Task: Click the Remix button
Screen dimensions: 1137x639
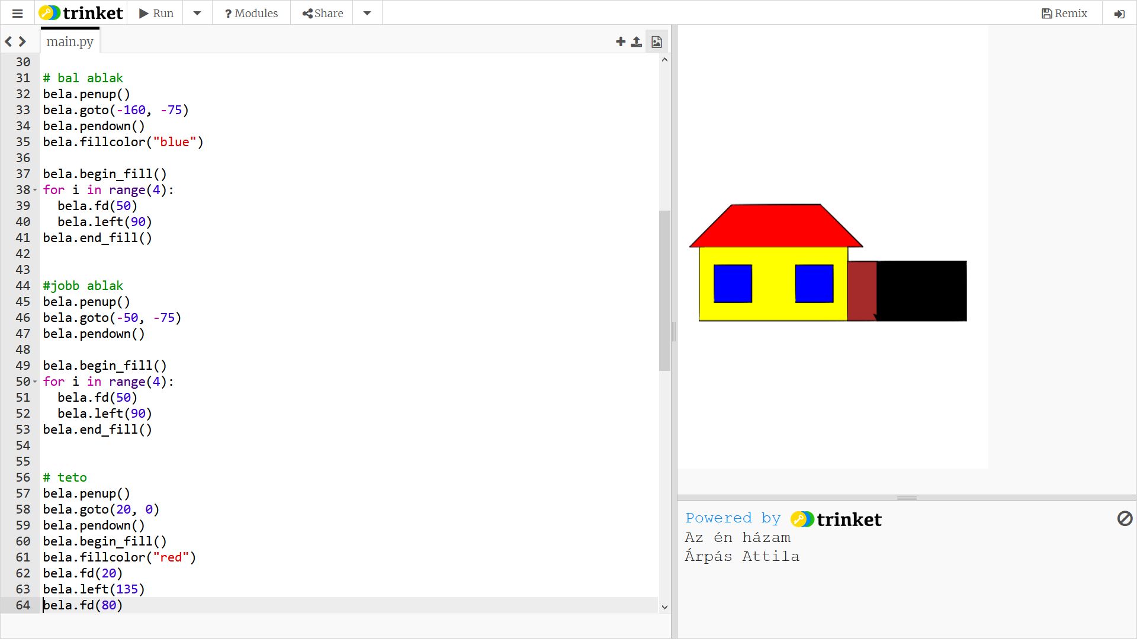Action: pos(1064,13)
